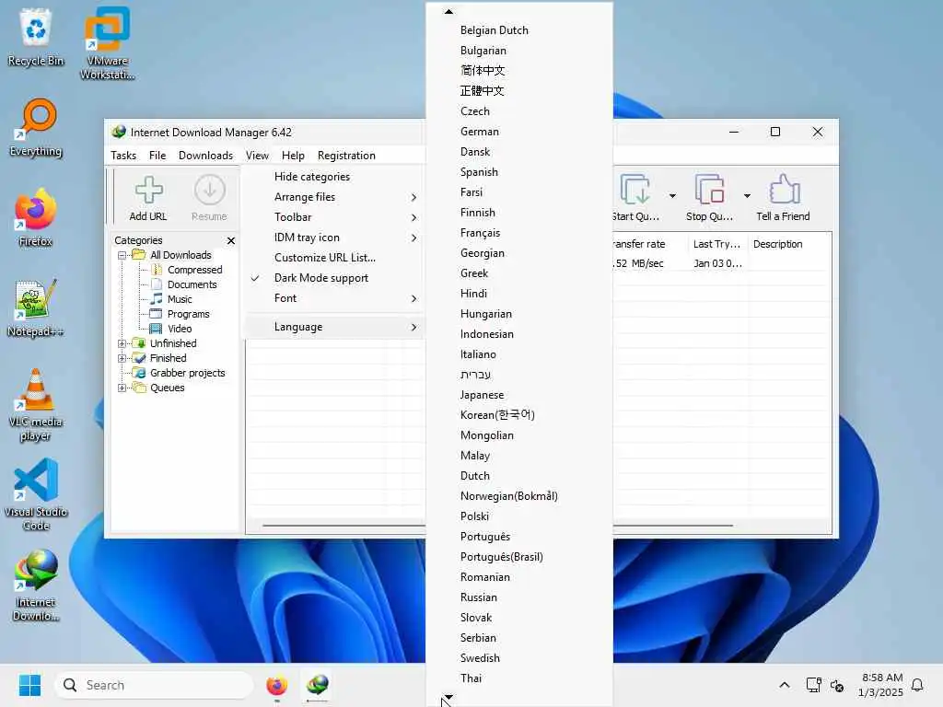Select Grabber projects in categories tree
Viewport: 943px width, 707px height.
(187, 373)
